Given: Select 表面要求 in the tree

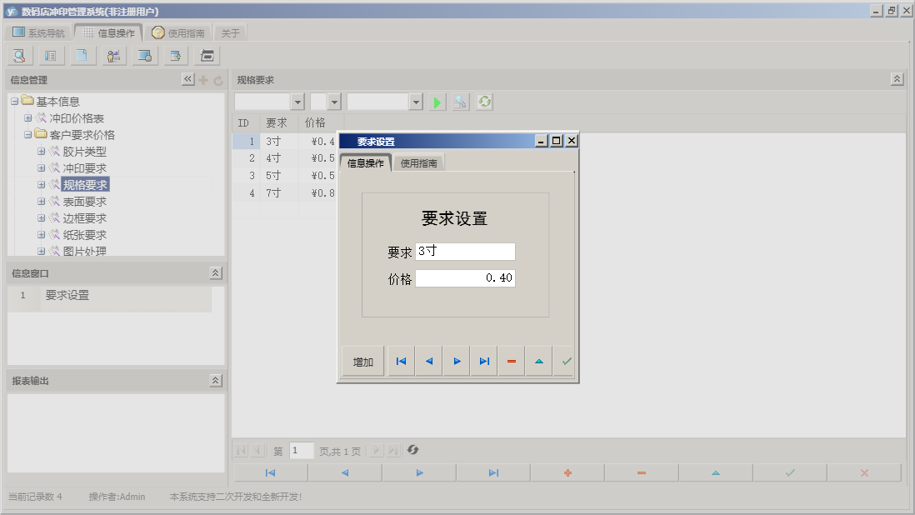Looking at the screenshot, I should 84,202.
